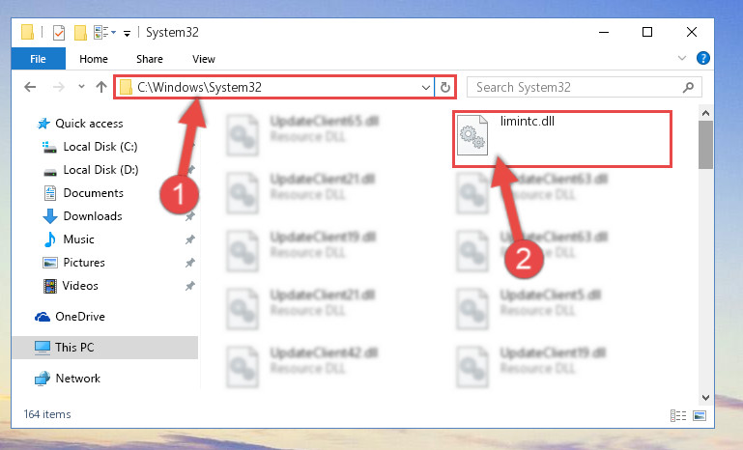This screenshot has width=743, height=450.
Task: Expand the address bar history dropdown
Action: pos(425,87)
